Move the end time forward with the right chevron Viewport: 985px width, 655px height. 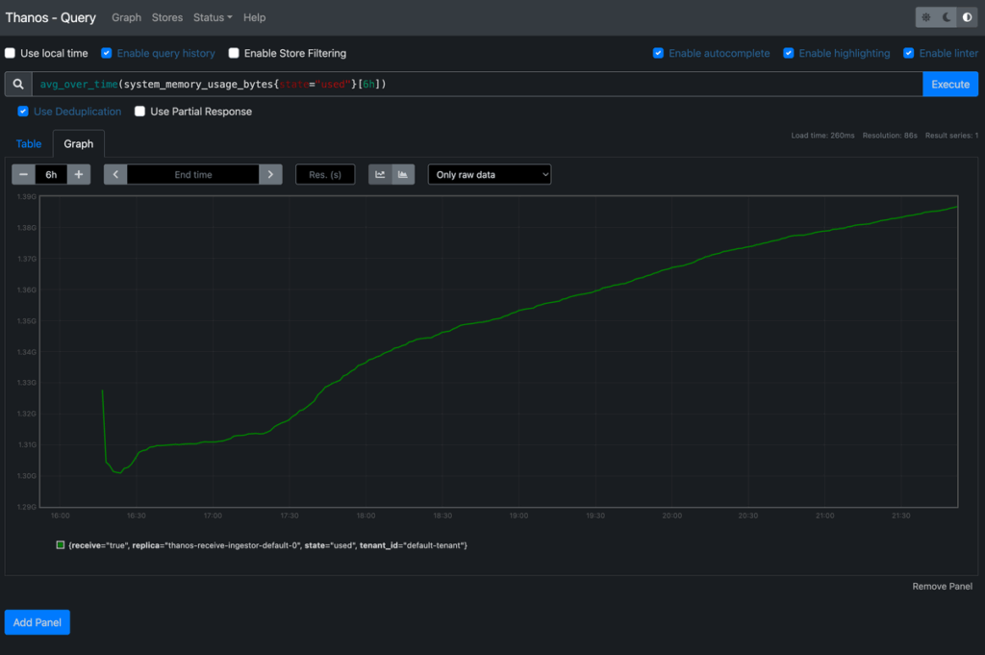[270, 175]
